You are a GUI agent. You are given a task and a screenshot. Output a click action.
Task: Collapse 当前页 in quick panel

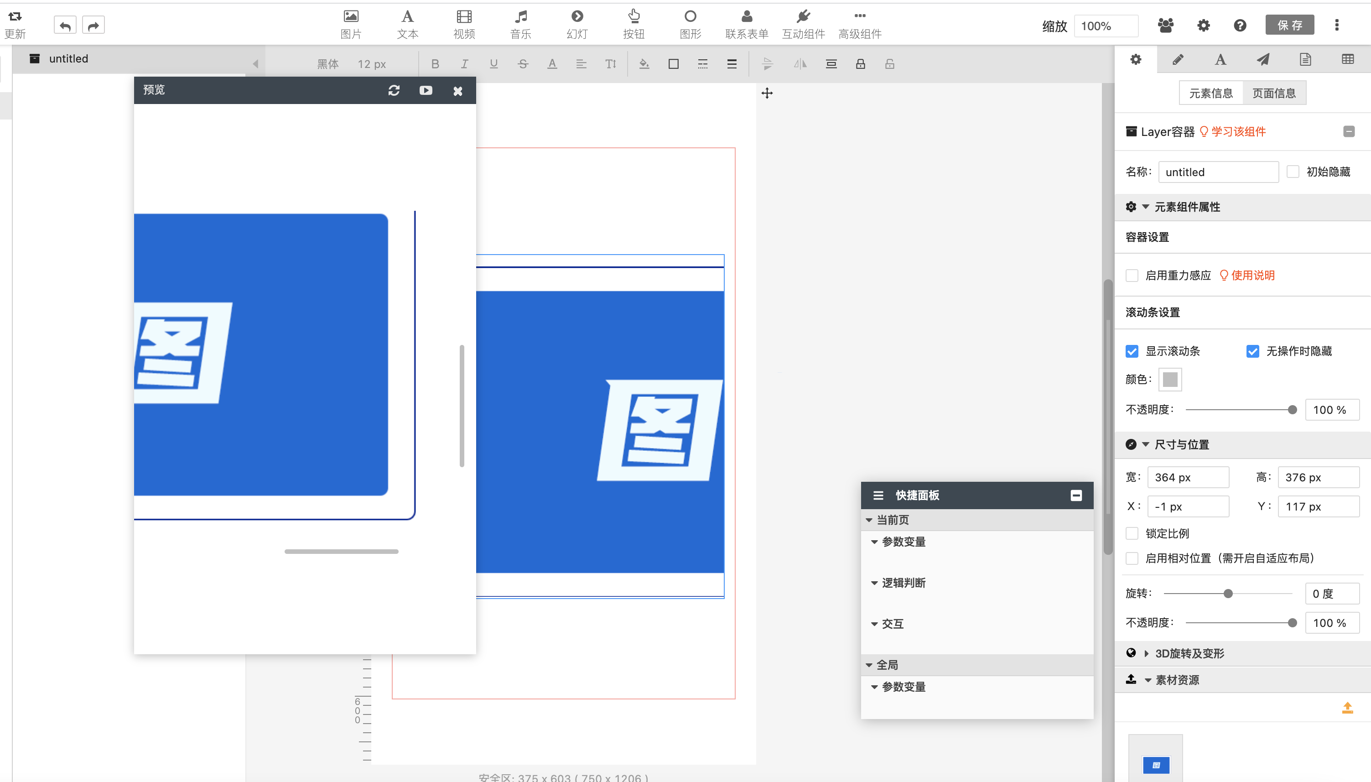[x=869, y=520]
